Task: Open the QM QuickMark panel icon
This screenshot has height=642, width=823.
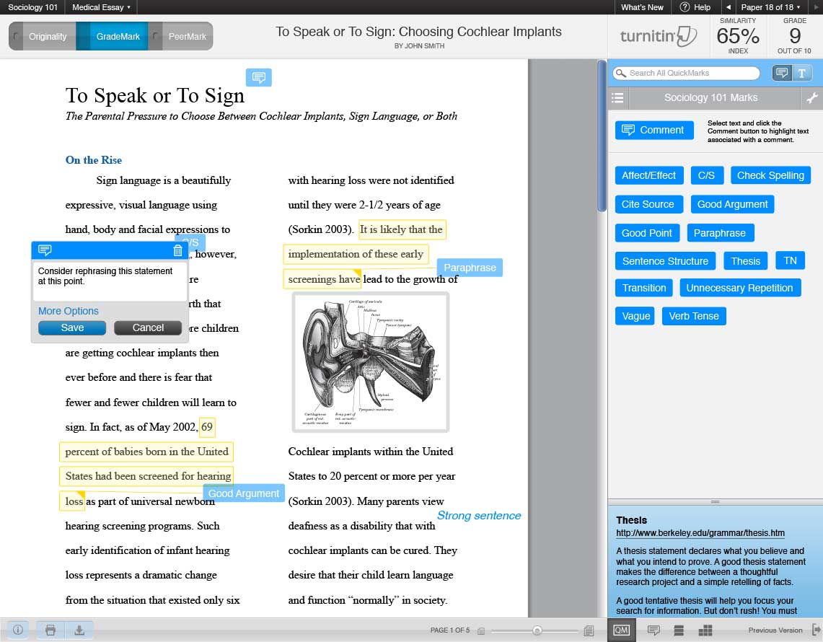Action: pyautogui.click(x=622, y=630)
